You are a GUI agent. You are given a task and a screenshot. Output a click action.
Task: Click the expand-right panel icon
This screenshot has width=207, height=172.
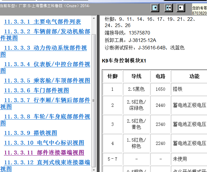point(155,8)
